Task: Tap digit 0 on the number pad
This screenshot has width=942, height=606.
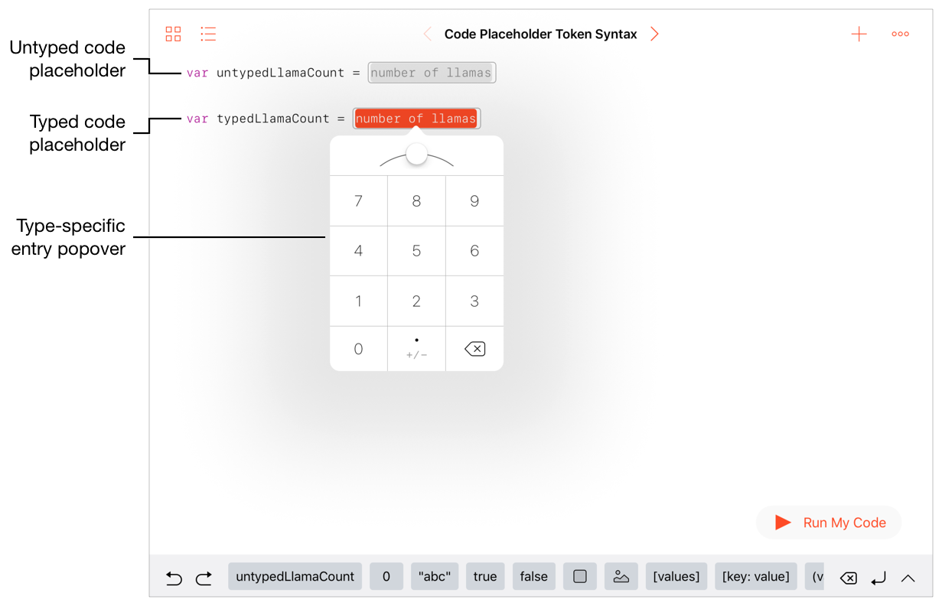Action: coord(358,349)
